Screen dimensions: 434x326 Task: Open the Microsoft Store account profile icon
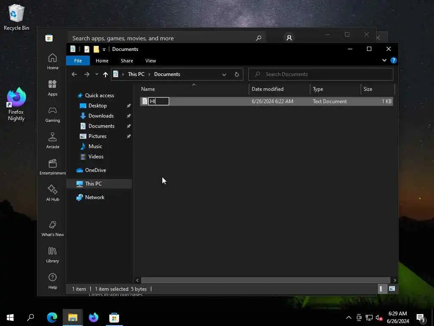289,38
